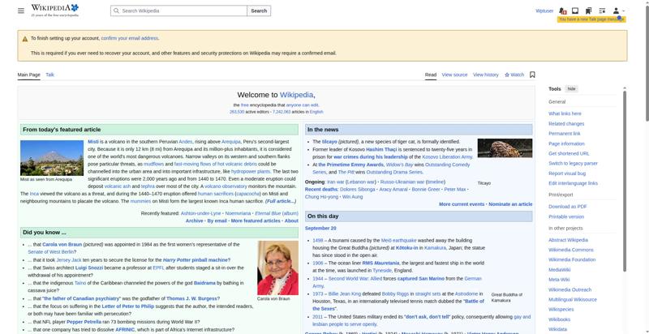This screenshot has height=334, width=649.
Task: Open the Hashim Thaçi news link
Action: 381,150
